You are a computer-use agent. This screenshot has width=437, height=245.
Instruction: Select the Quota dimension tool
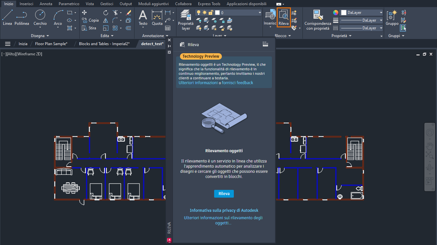pyautogui.click(x=157, y=17)
